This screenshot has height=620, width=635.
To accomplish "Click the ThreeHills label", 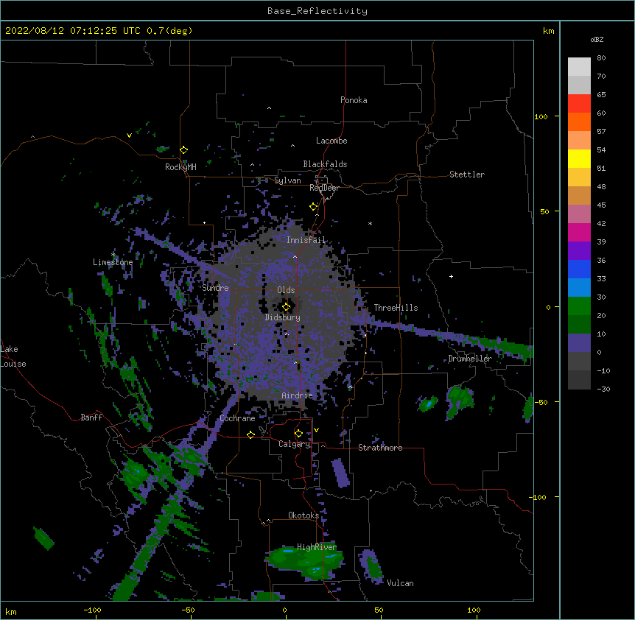I will (396, 308).
